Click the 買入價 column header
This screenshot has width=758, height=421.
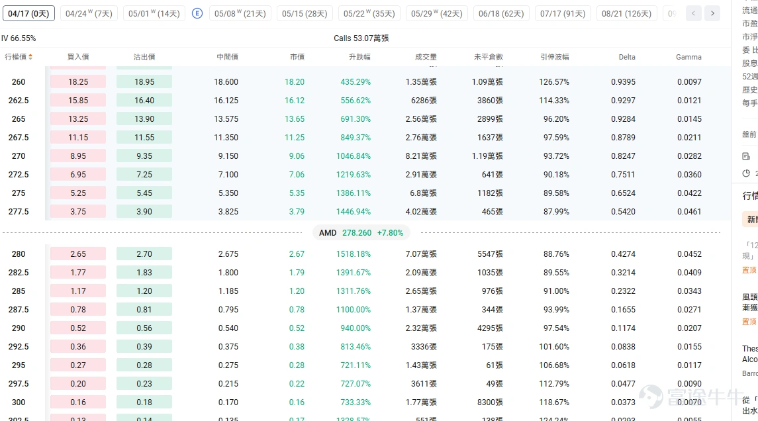tap(78, 57)
